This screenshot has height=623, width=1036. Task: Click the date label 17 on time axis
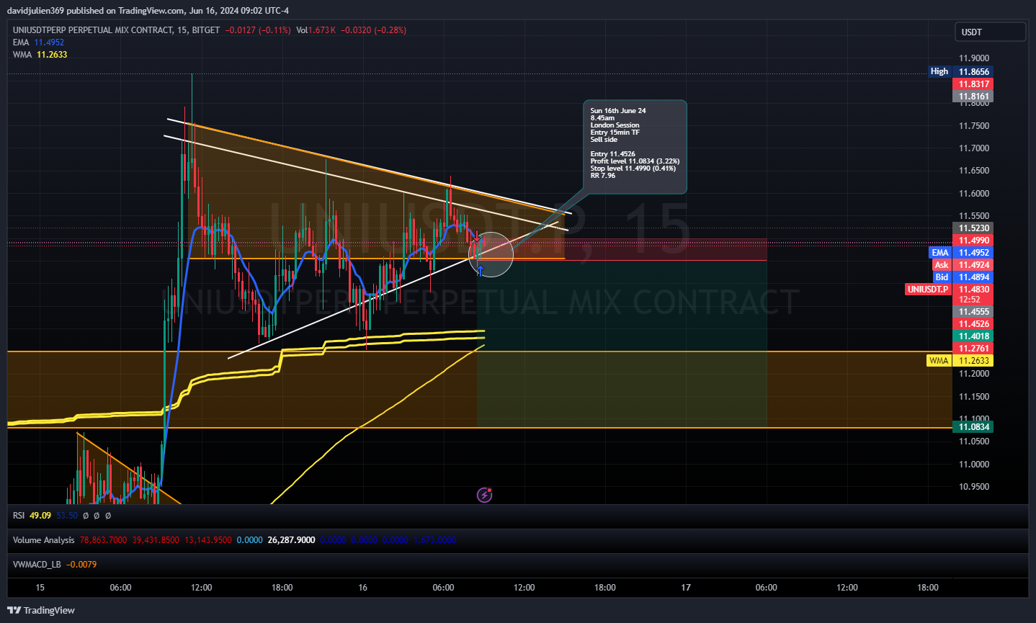686,588
